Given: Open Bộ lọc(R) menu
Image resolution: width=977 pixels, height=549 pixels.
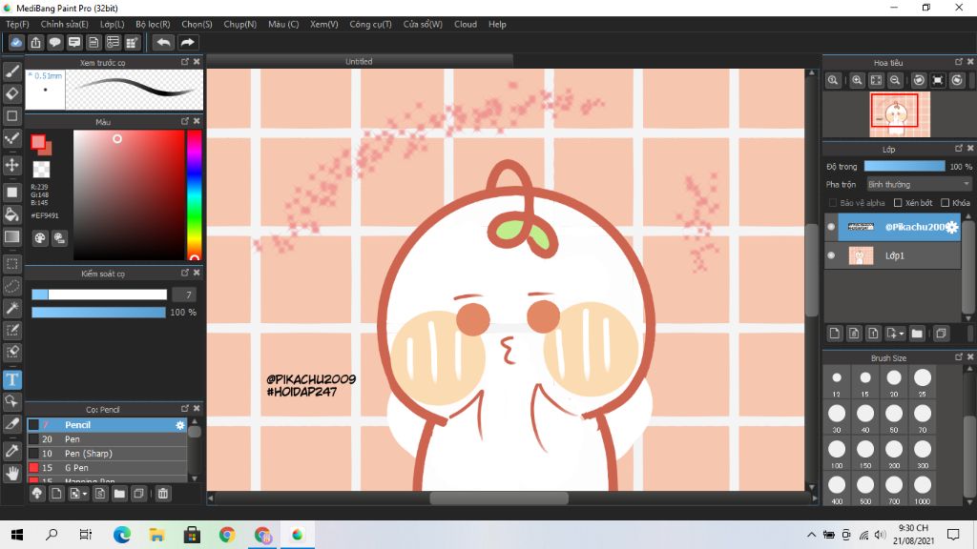Looking at the screenshot, I should point(153,24).
